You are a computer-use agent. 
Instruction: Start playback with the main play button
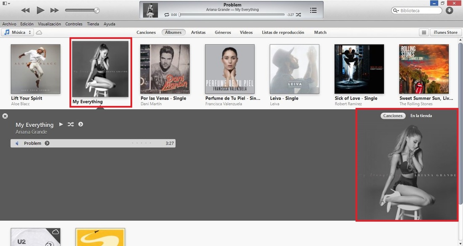tap(40, 11)
